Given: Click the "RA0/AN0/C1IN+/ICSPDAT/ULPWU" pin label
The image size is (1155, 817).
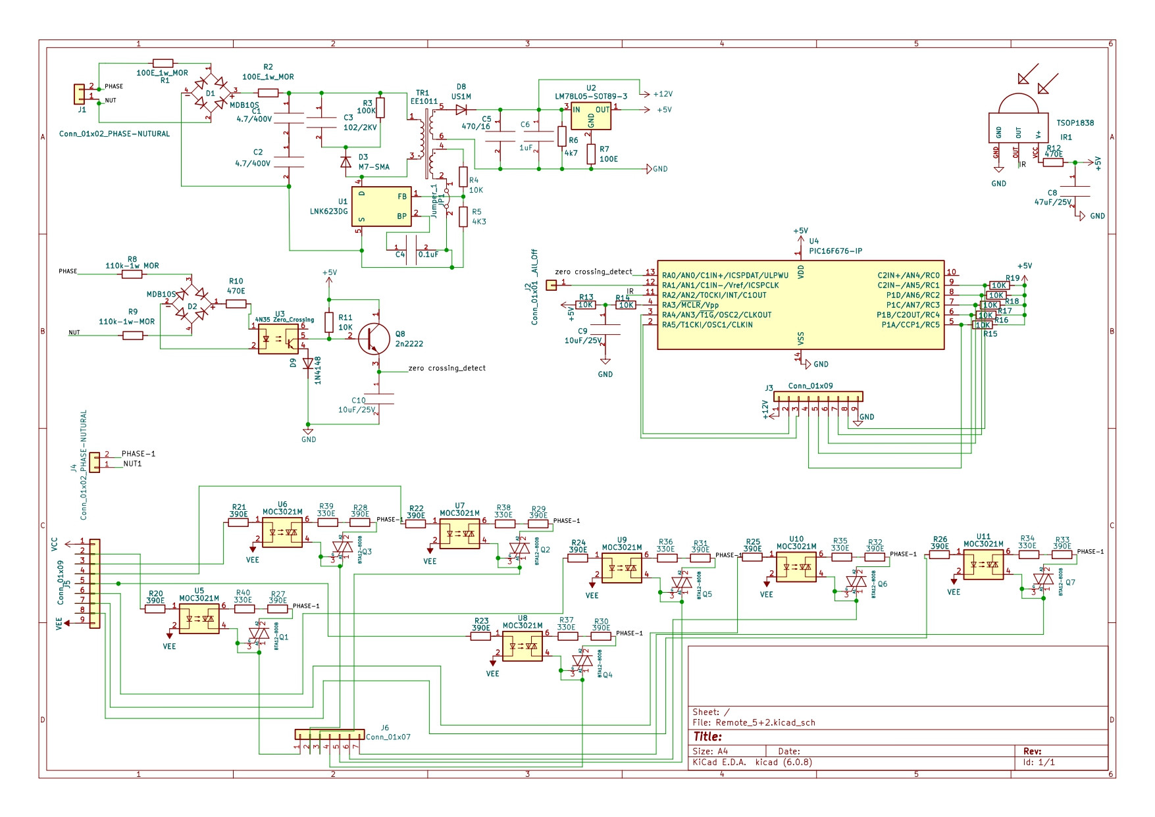Looking at the screenshot, I should point(725,276).
